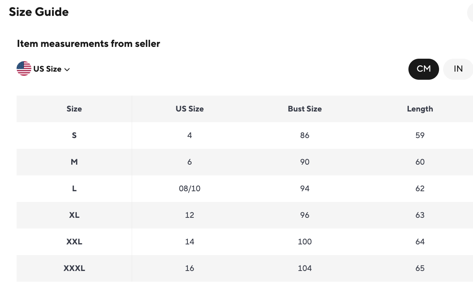
Task: Click the Item measurements from seller text
Action: tap(89, 44)
